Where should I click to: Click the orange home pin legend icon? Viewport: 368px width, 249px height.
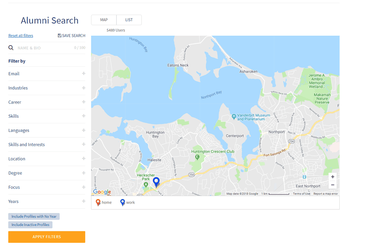[x=98, y=203]
